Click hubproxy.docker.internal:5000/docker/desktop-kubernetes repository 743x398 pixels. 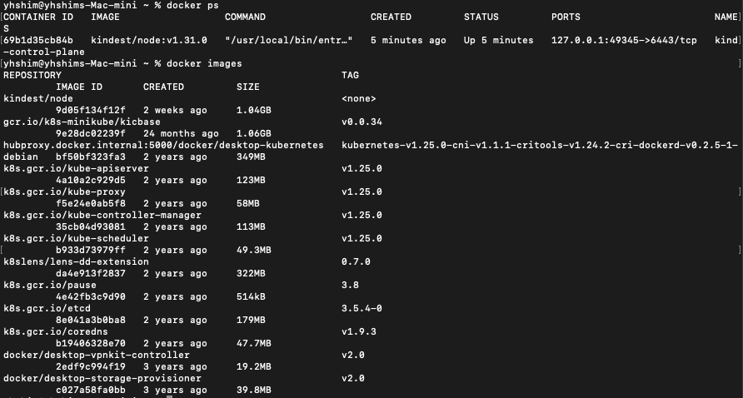point(163,145)
